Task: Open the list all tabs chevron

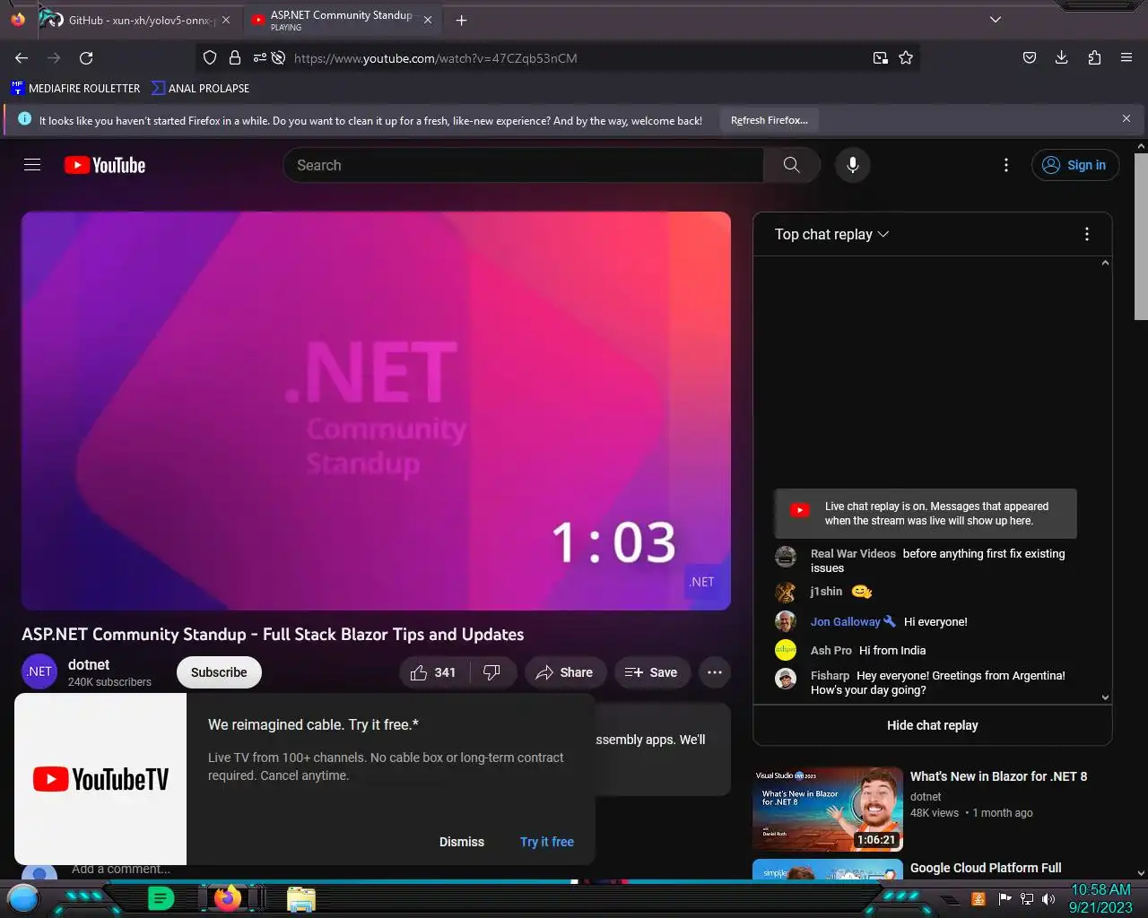Action: (996, 20)
